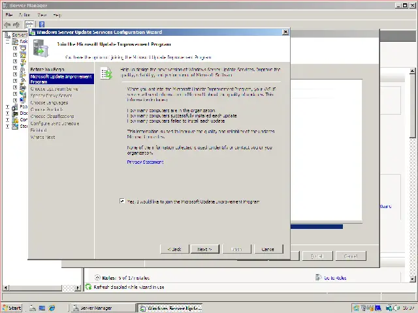418x313 pixels.
Task: Select 'What's Next' wizard step
Action: pos(42,137)
